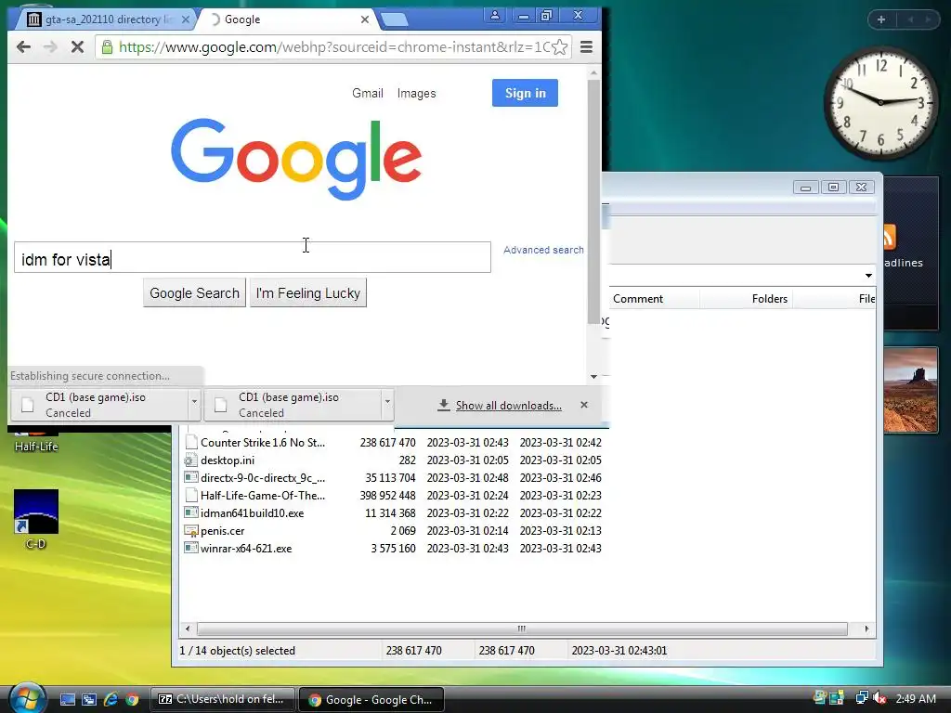
Task: Expand options arrow of the first CD1 download
Action: [195, 401]
